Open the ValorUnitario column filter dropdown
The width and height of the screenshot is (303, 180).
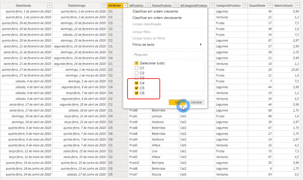[297, 6]
